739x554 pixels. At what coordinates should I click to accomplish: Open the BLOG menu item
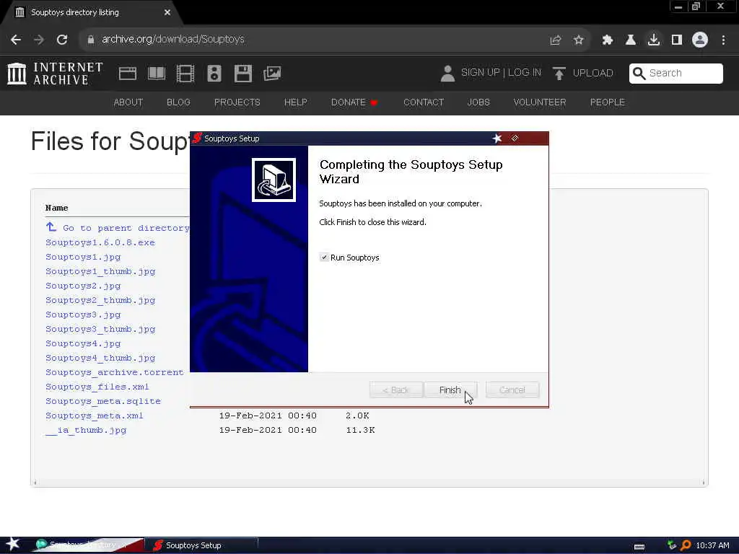[x=178, y=102]
